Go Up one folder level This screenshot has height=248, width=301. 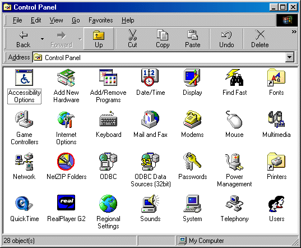(x=99, y=39)
